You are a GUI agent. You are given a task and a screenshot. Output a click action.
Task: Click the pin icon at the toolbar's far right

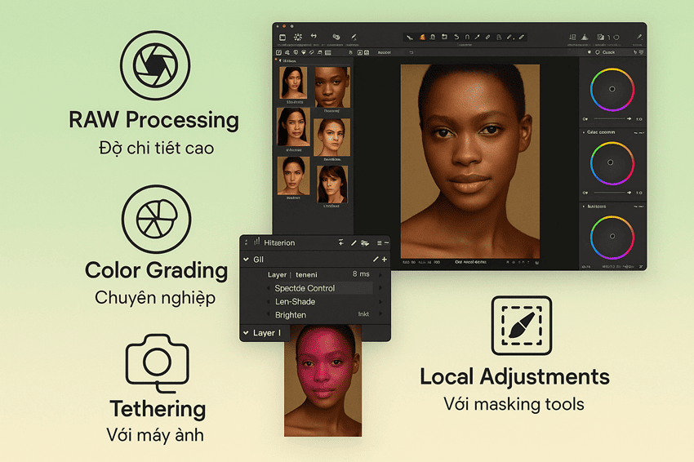tap(639, 38)
